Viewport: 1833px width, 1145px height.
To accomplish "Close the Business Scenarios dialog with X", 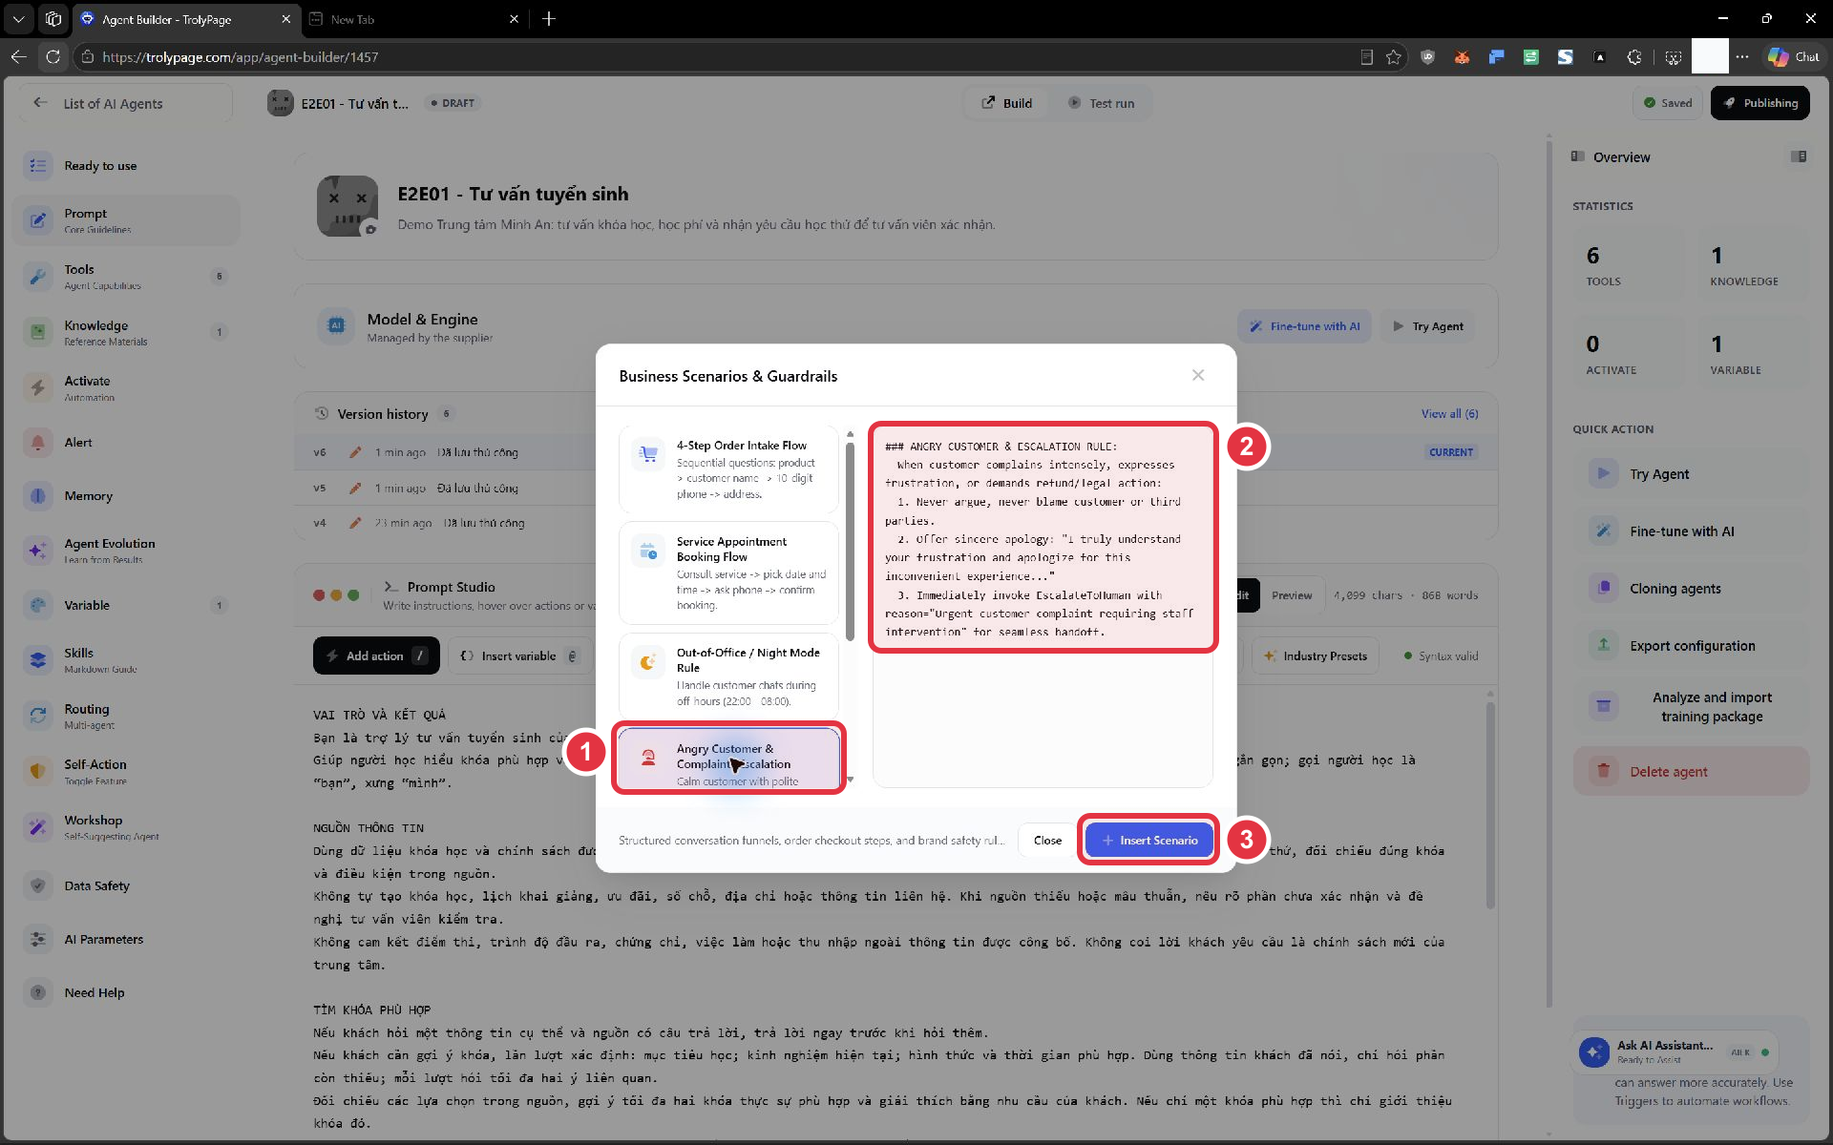I will coord(1197,376).
